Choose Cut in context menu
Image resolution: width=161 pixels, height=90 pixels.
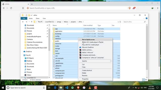point(95,64)
